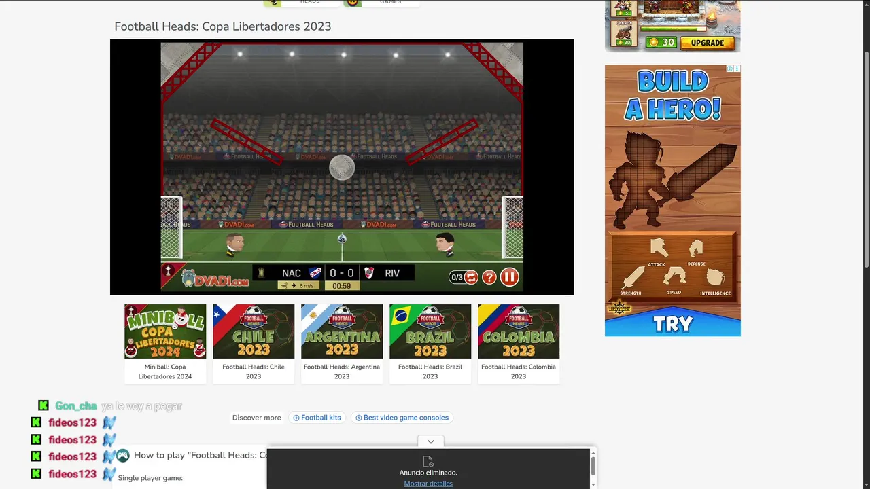
Task: Click the trophy icon in the game's corner
Action: pos(168,272)
